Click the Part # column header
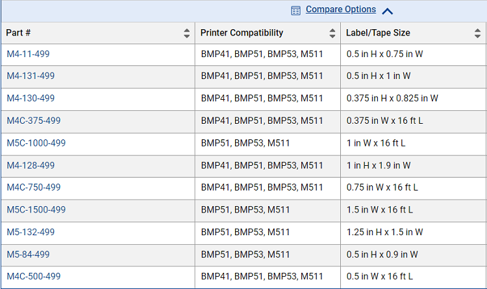The height and width of the screenshot is (289, 487). coord(98,33)
